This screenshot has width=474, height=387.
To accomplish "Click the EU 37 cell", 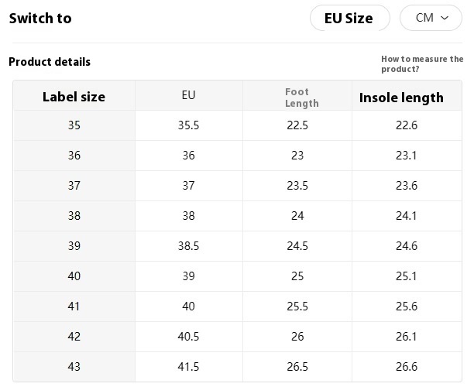I will tap(189, 186).
